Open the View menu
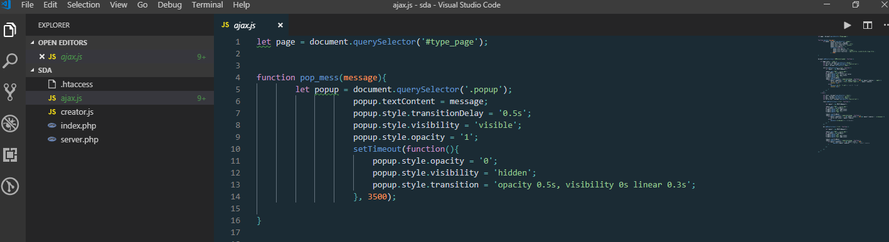Screen dimensions: 889x242 click(x=118, y=5)
